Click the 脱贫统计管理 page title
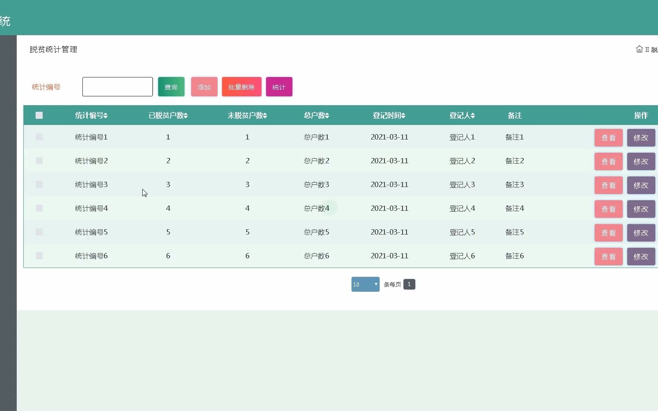 (53, 49)
